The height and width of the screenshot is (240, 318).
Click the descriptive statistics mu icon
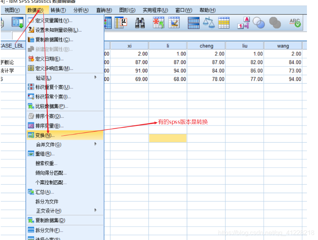(x=120, y=23)
